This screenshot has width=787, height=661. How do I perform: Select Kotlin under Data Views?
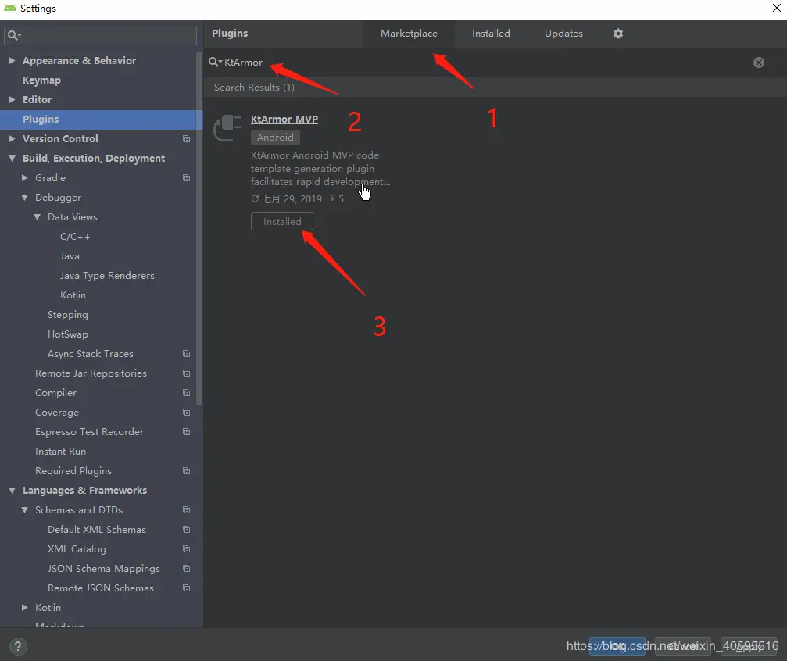[73, 295]
